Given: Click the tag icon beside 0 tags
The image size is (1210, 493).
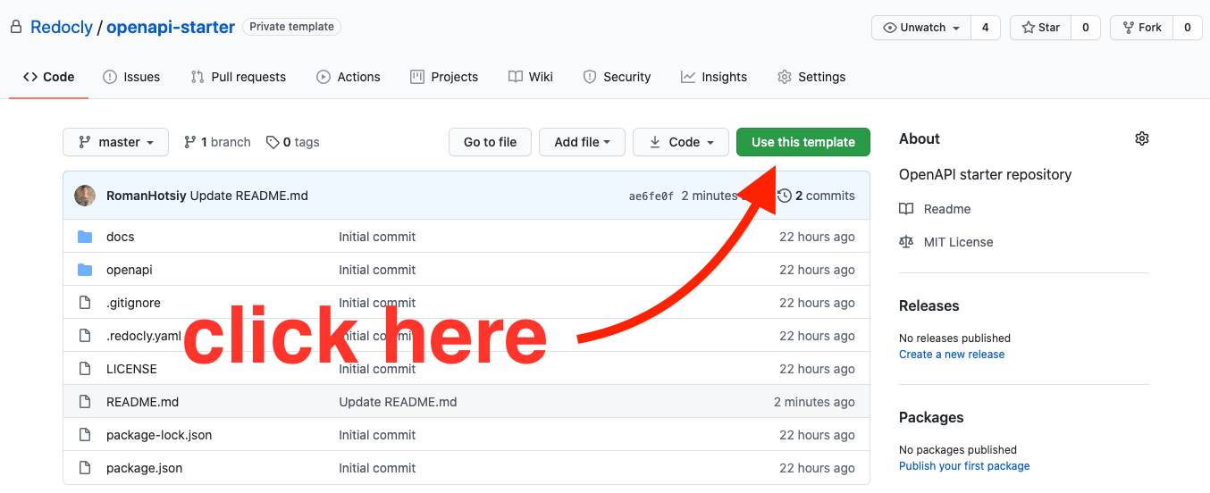Looking at the screenshot, I should [273, 142].
